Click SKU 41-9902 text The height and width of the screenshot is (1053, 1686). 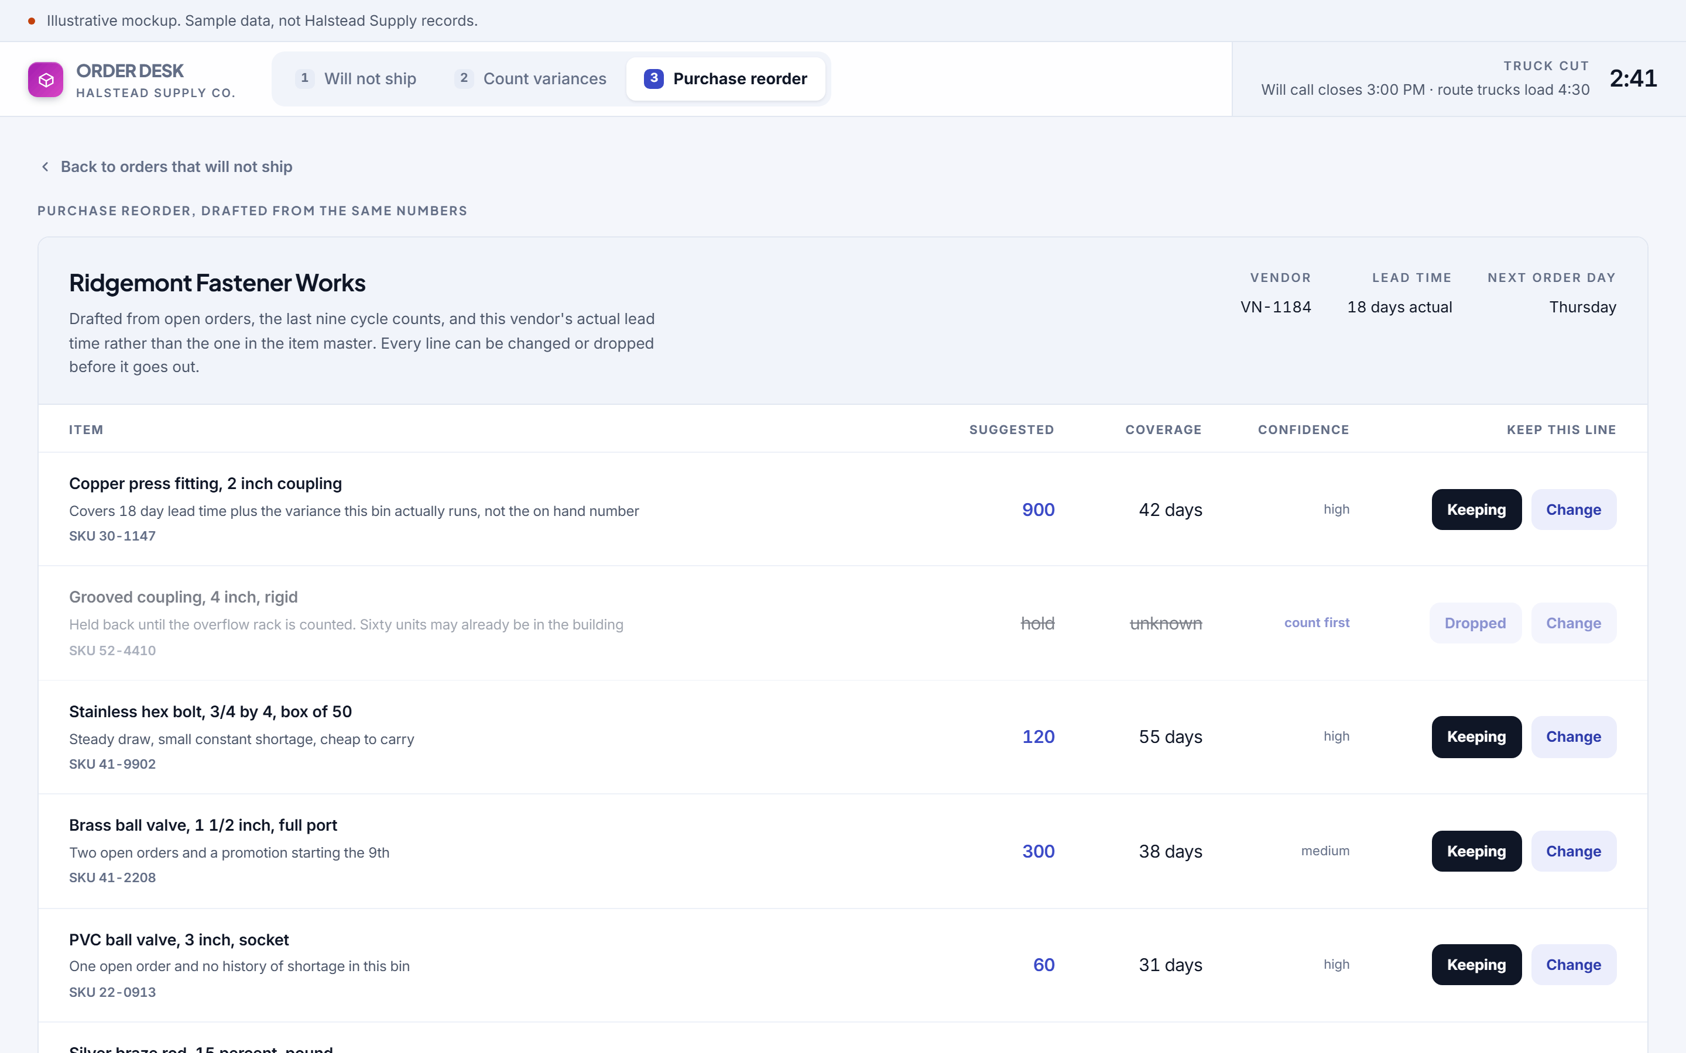coord(112,764)
